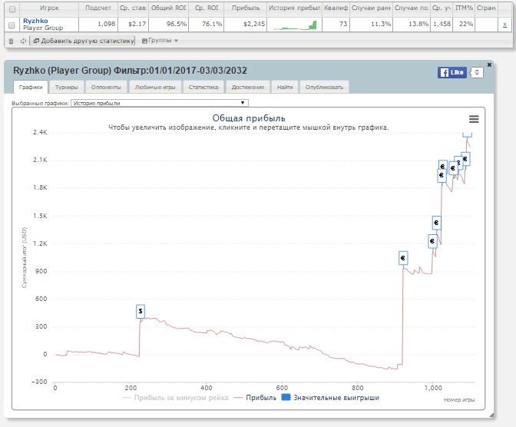
Task: Toggle the select-all checkbox in header
Action: pos(11,8)
